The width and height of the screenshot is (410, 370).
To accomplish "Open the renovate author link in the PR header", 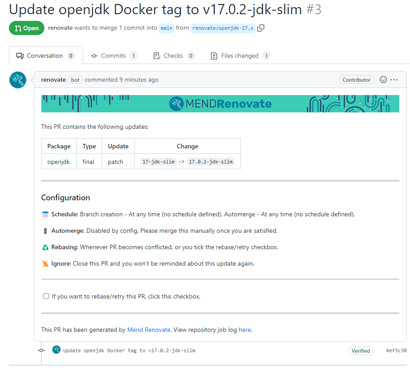I will 60,28.
